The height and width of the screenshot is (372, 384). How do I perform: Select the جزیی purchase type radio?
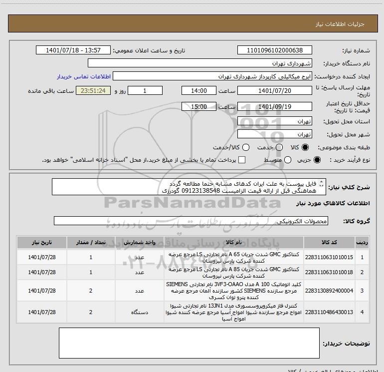pos(317,160)
